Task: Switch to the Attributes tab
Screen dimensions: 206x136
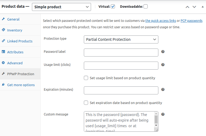Action: [15, 52]
